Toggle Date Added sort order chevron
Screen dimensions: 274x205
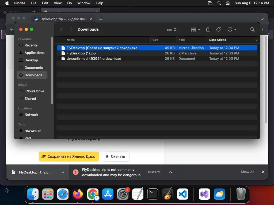point(256,40)
